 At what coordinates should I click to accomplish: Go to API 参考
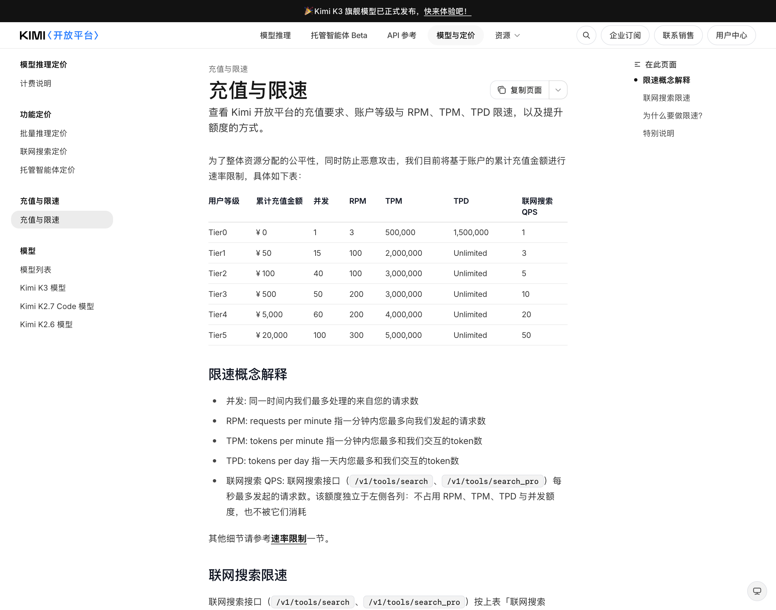402,35
